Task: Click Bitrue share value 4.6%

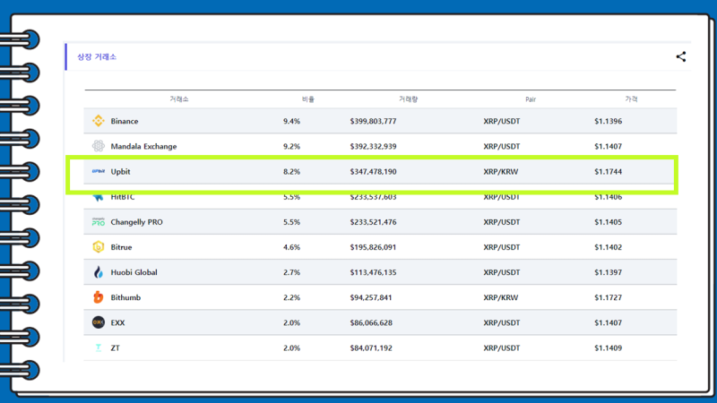Action: click(x=292, y=247)
